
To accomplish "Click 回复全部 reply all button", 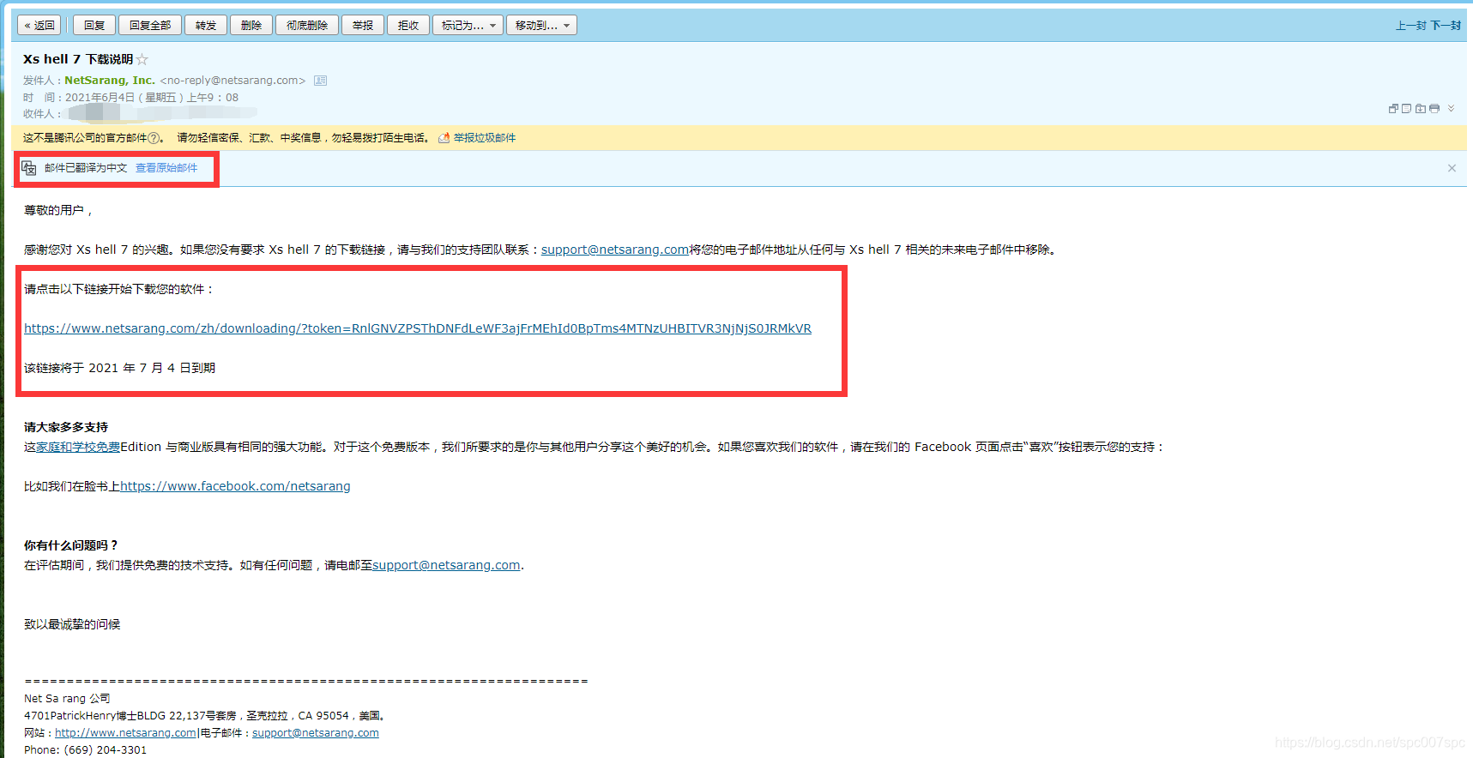I will 150,25.
